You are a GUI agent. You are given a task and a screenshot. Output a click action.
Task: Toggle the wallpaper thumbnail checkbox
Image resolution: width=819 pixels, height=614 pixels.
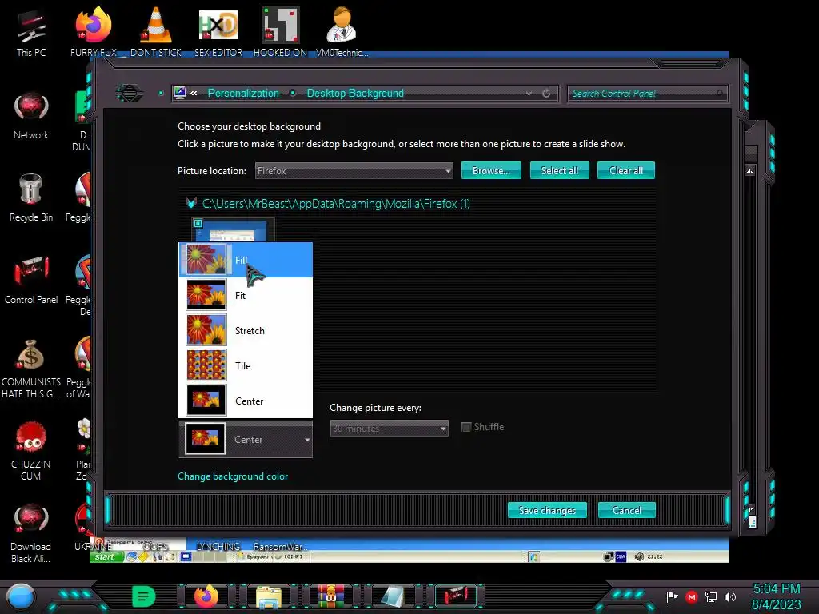coord(198,224)
